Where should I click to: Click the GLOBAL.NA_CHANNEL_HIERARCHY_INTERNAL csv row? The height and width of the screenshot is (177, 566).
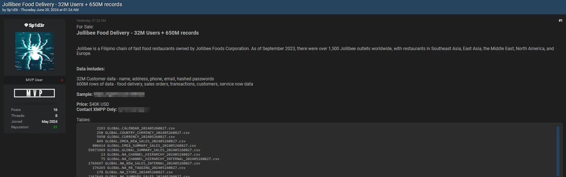coord(160,159)
